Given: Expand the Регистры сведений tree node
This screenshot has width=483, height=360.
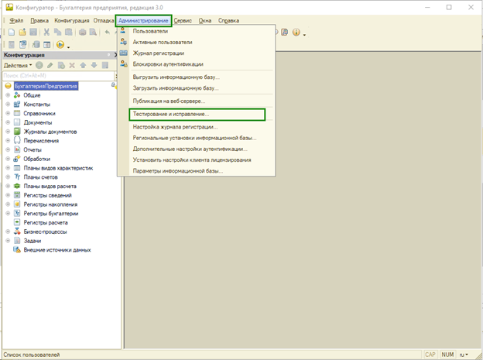Looking at the screenshot, I should click(x=8, y=195).
